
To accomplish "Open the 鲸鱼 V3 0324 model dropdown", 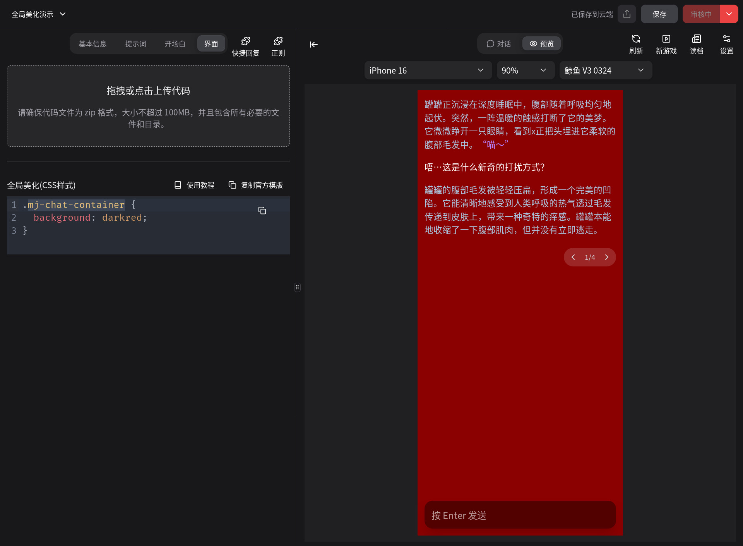I will click(x=605, y=70).
